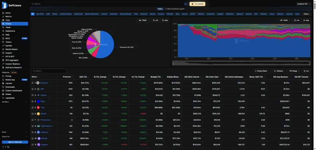
Task: Click the Bitcoin chain logo
Action: (38, 114)
